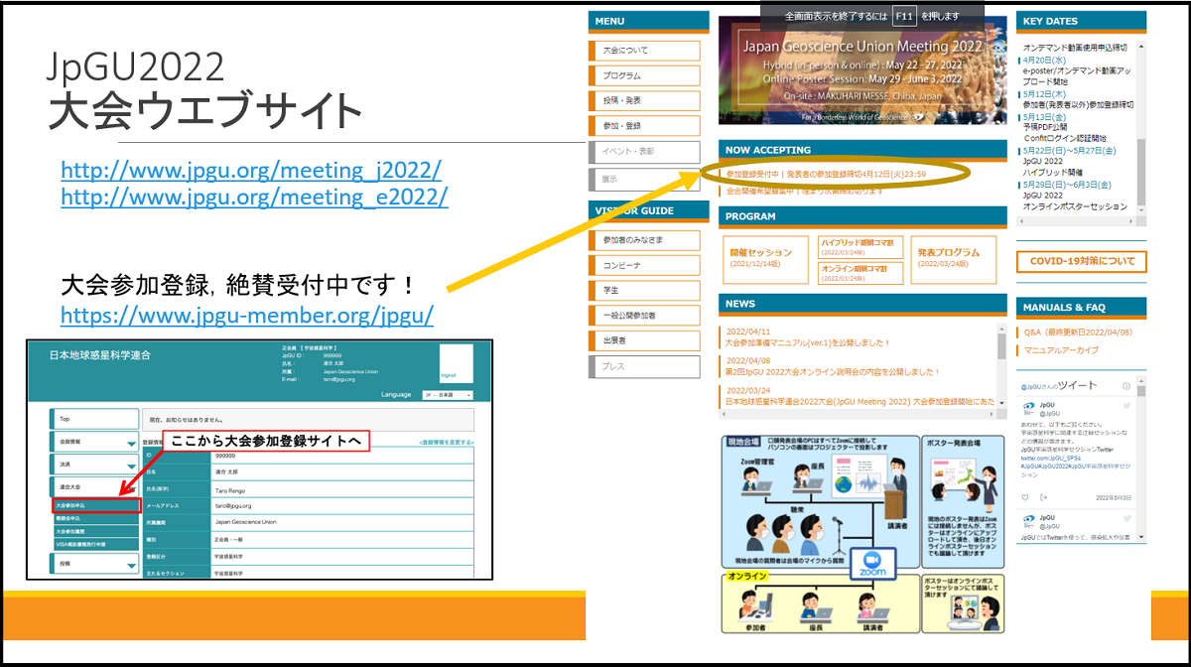Open the 大会について menu item
Screen dimensions: 1191x667
click(644, 51)
